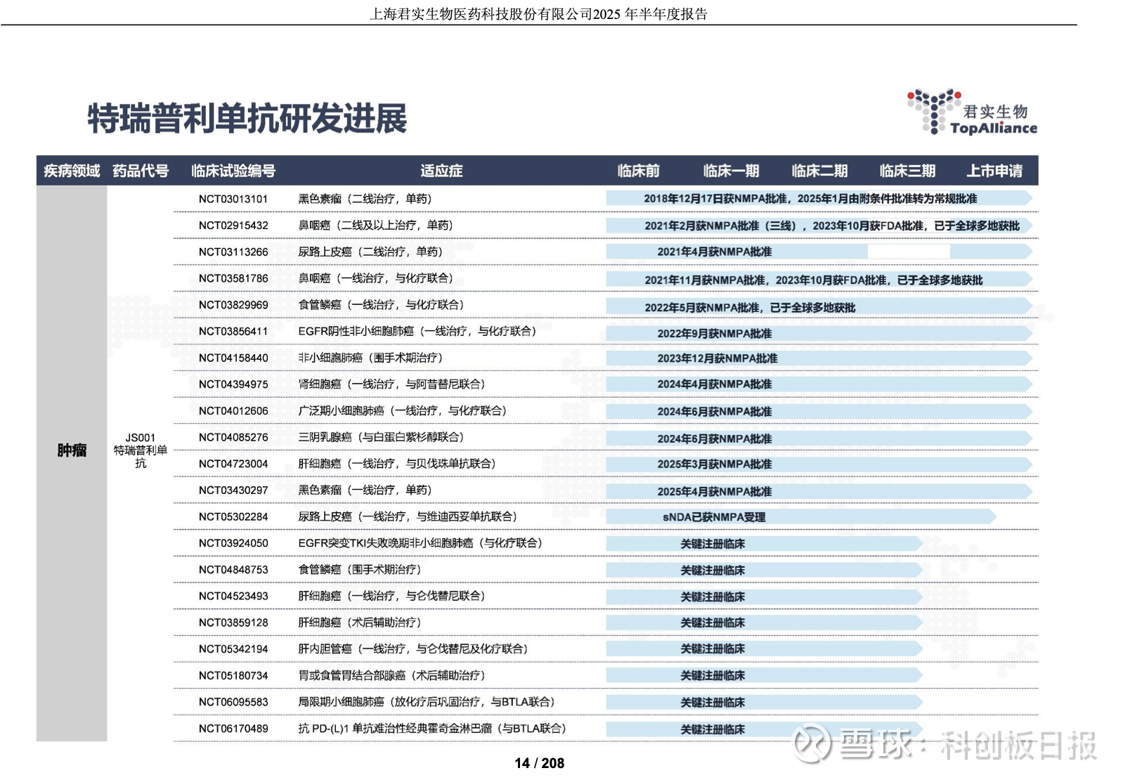Click status 2025年3月获NMPA批准
The height and width of the screenshot is (780, 1130).
(x=715, y=464)
